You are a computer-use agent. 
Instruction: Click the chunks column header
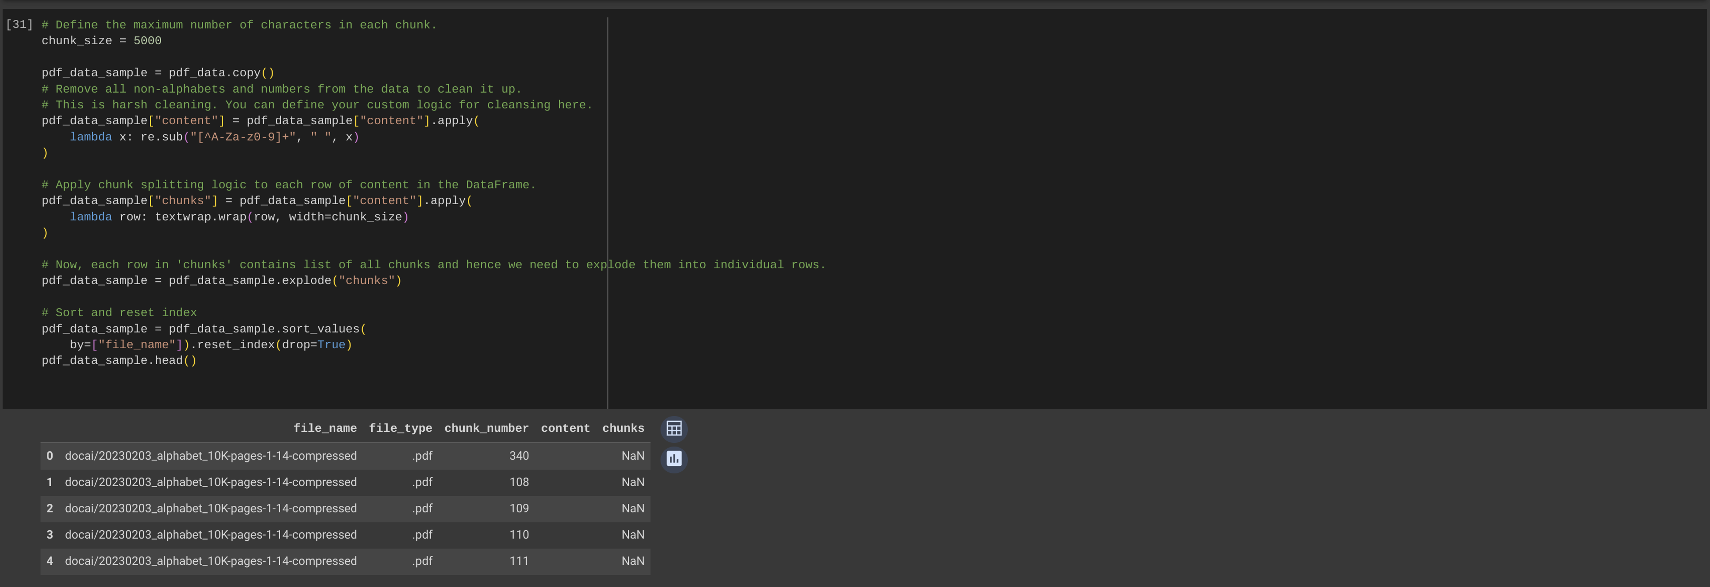click(x=623, y=428)
